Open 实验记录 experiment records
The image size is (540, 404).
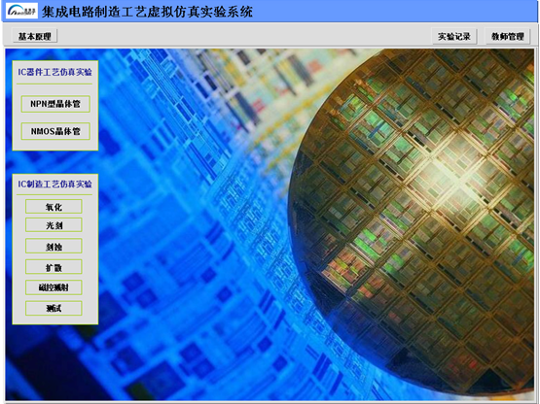[454, 37]
